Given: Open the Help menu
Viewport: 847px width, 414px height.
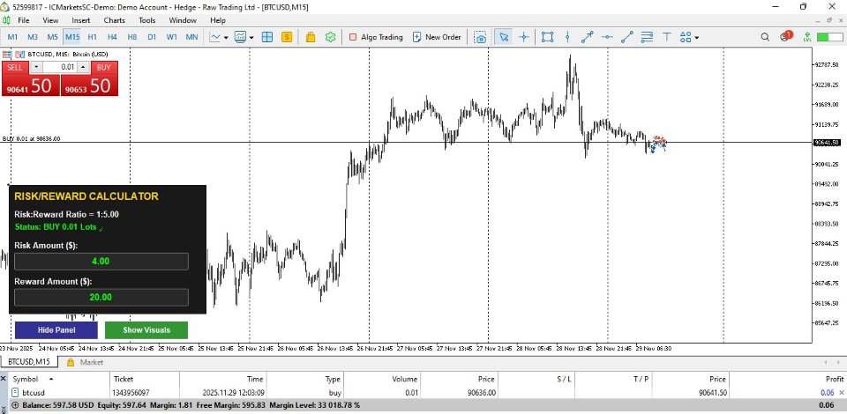Looking at the screenshot, I should (218, 20).
